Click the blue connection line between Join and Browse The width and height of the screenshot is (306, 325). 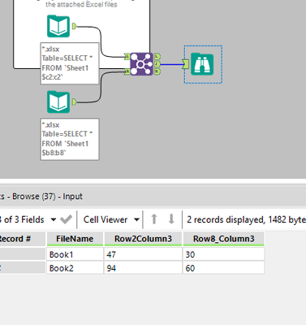171,64
